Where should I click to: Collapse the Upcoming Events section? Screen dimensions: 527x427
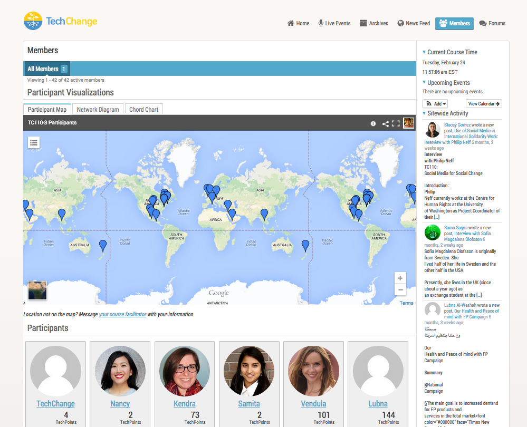[424, 82]
